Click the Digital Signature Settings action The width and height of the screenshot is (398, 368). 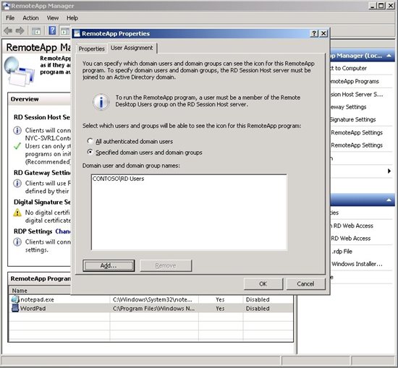point(353,119)
